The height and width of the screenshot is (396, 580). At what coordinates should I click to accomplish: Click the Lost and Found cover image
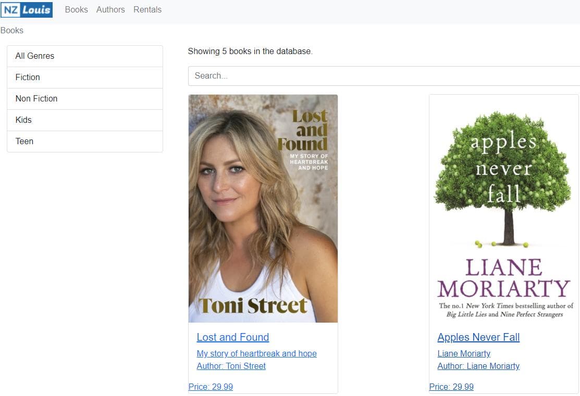263,208
